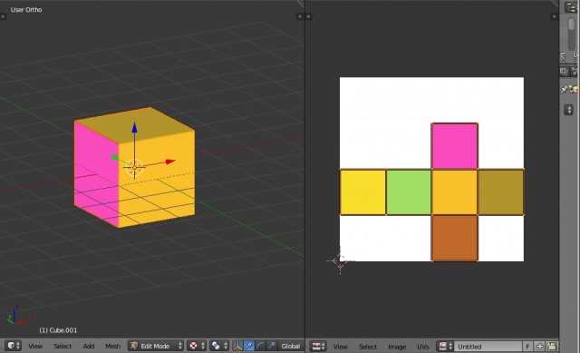
Task: Click the Untitled image name field
Action: pyautogui.click(x=488, y=347)
